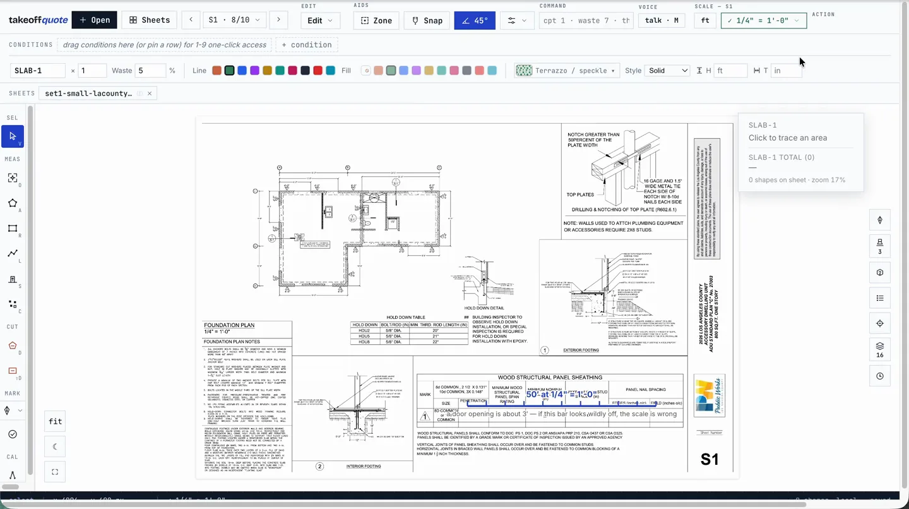
Task: Click the multiplier field showing 1
Action: coord(92,71)
